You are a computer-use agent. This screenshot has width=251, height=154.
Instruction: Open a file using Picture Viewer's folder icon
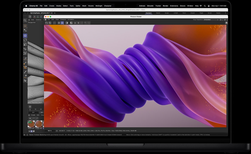[x=47, y=23]
